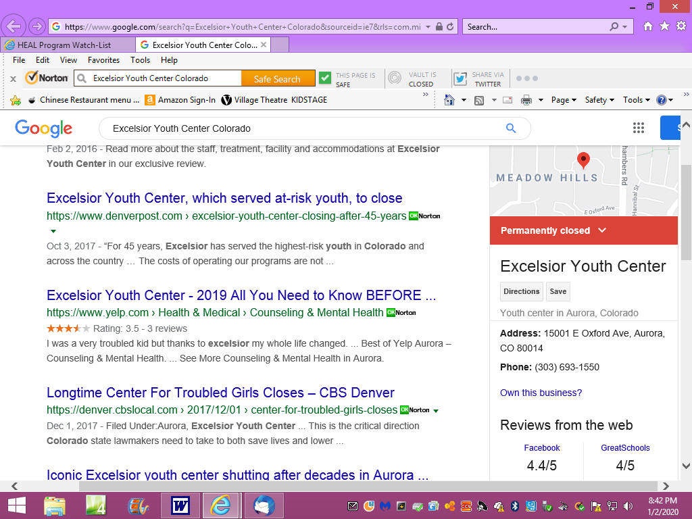Image resolution: width=692 pixels, height=519 pixels.
Task: Open the Favorites star icon at top right
Action: pos(664,26)
